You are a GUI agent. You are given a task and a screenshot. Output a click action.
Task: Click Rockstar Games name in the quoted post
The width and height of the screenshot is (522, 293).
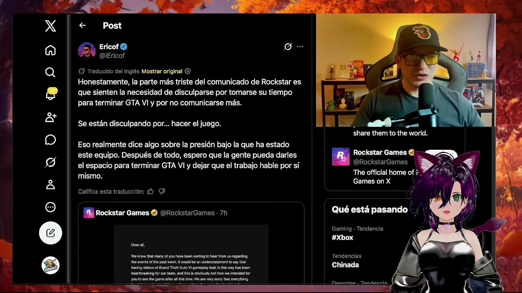(122, 213)
